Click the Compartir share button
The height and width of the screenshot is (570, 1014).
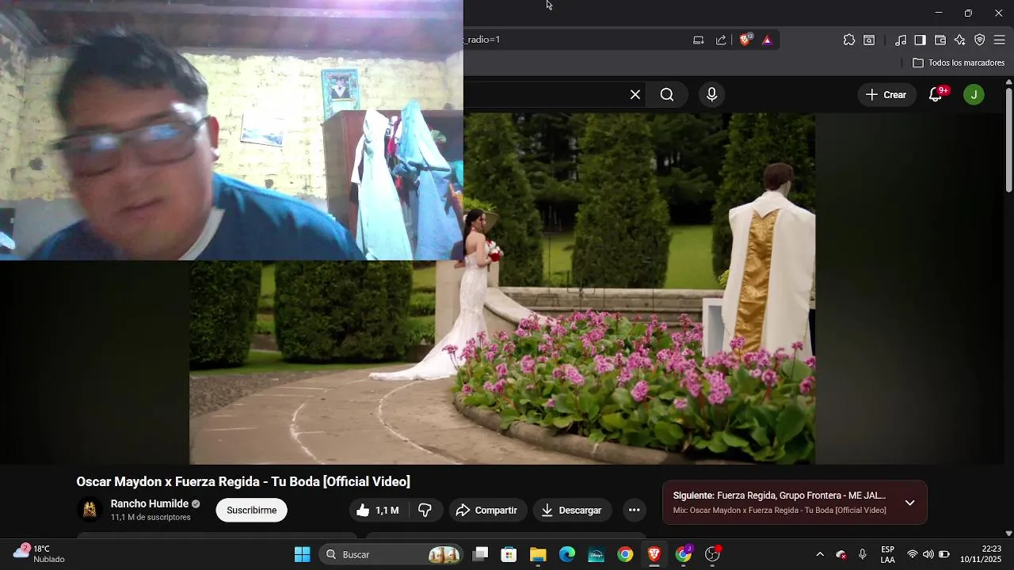486,511
